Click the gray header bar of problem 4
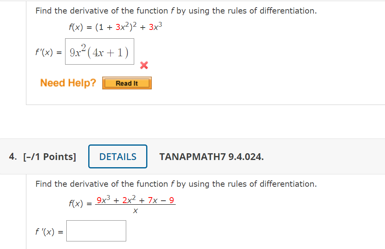This screenshot has height=249, width=385. [x=280, y=156]
